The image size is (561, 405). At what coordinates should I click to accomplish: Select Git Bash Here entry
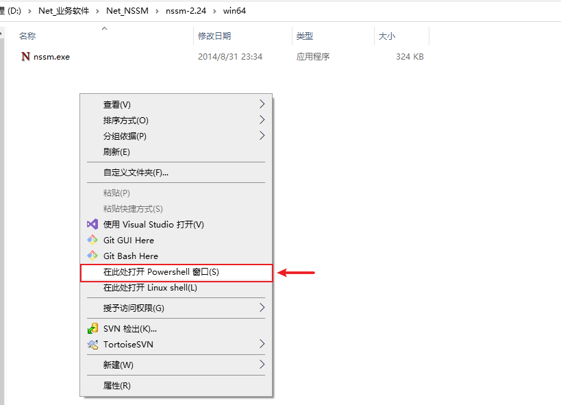coord(175,256)
